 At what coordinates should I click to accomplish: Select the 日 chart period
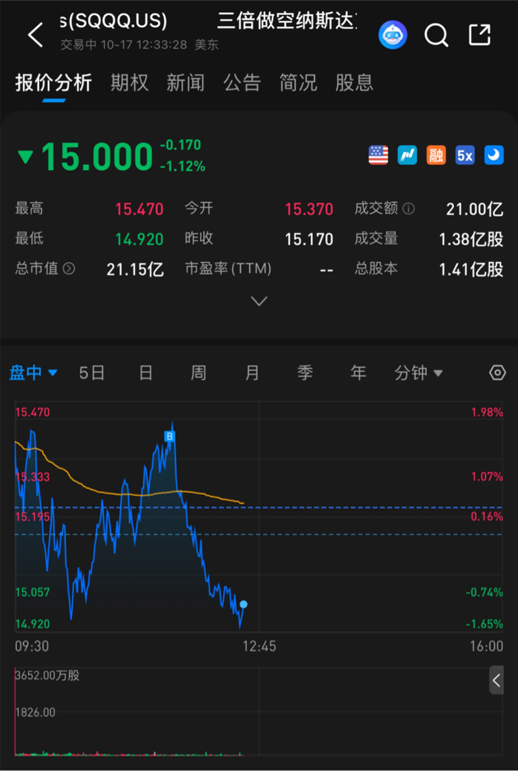click(x=146, y=373)
